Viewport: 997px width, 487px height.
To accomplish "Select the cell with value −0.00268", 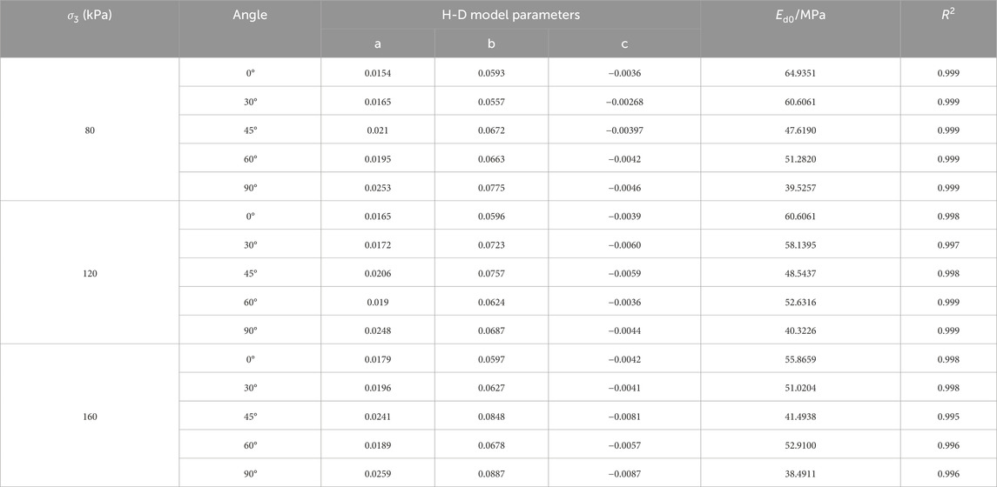I will pyautogui.click(x=623, y=102).
